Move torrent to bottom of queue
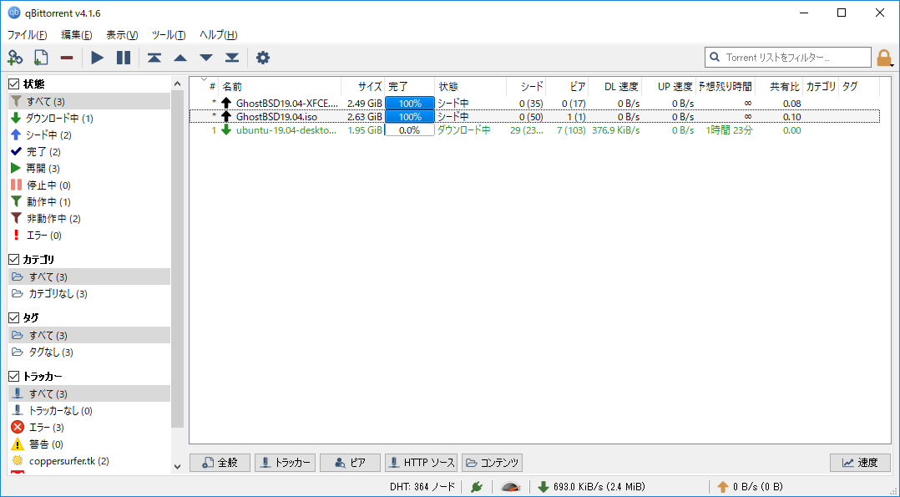 tap(232, 58)
